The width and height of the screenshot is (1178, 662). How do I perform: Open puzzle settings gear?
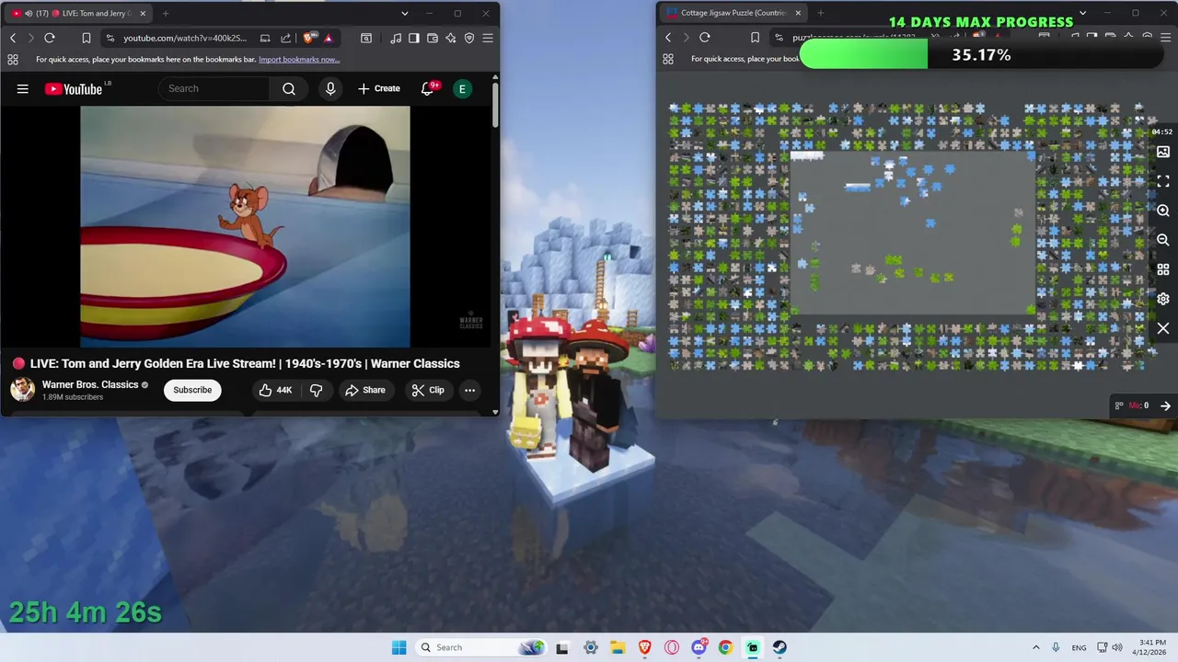[x=1163, y=299]
